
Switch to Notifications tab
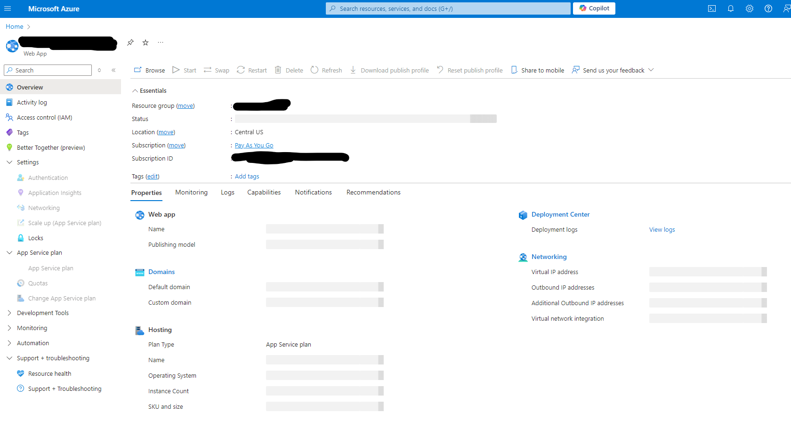(x=313, y=192)
